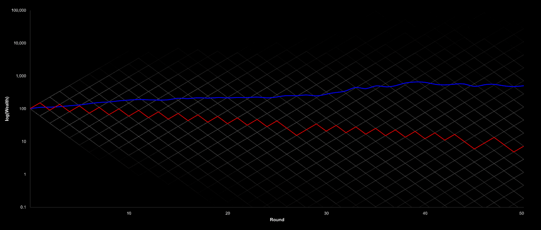Click the y-axis label reading 1
Viewport: 541px width, 230px height.
point(25,174)
